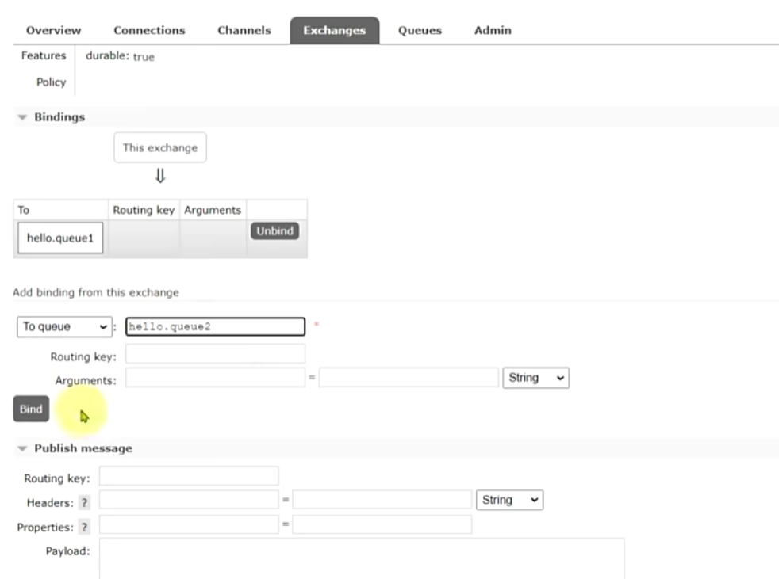
Task: Click the binding Arguments key field
Action: click(215, 378)
